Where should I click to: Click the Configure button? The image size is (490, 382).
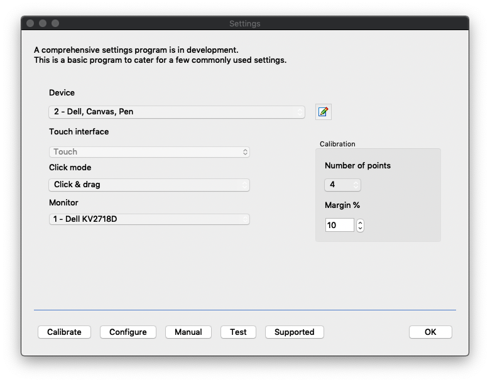tap(128, 332)
